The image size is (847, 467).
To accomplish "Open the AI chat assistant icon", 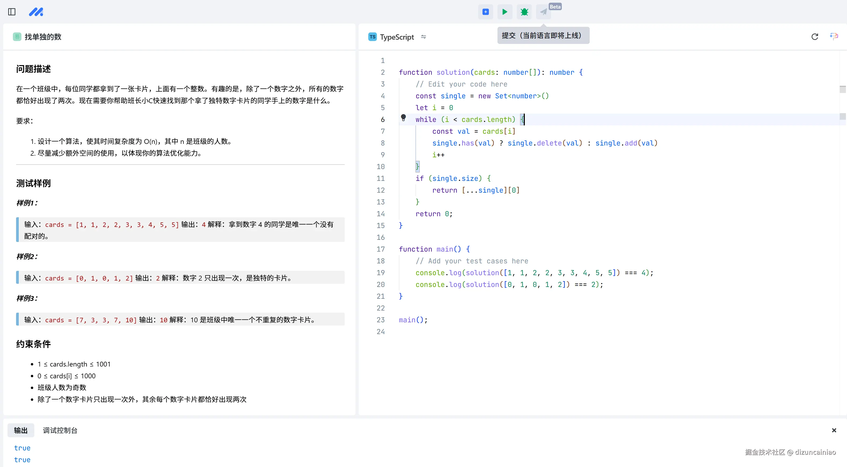I will point(834,36).
